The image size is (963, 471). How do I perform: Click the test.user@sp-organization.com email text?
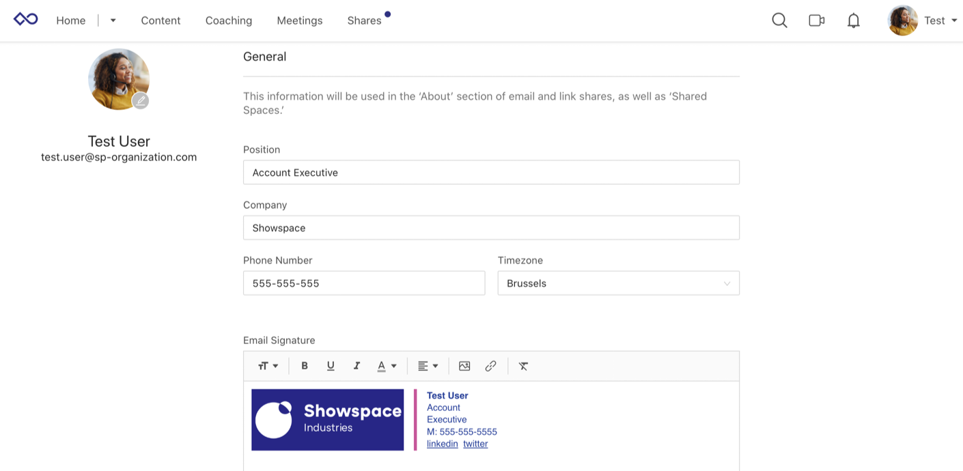(119, 157)
